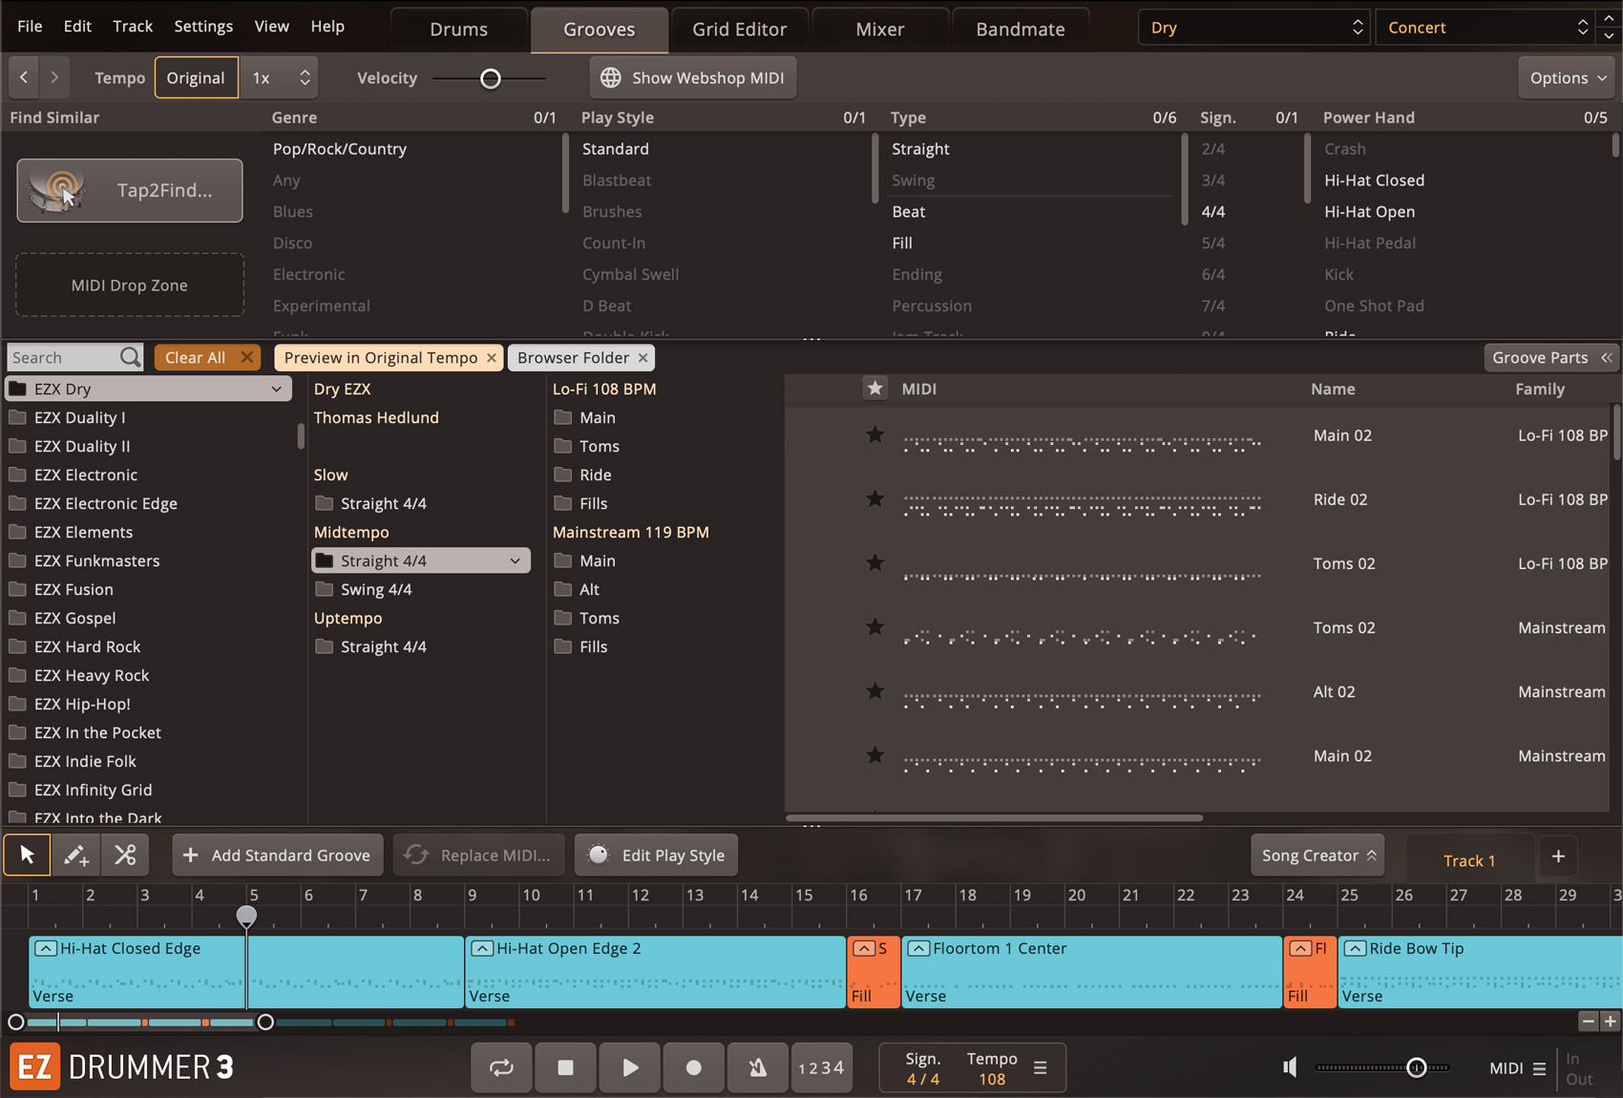This screenshot has height=1098, width=1623.
Task: Start playback with the Play button
Action: (630, 1067)
